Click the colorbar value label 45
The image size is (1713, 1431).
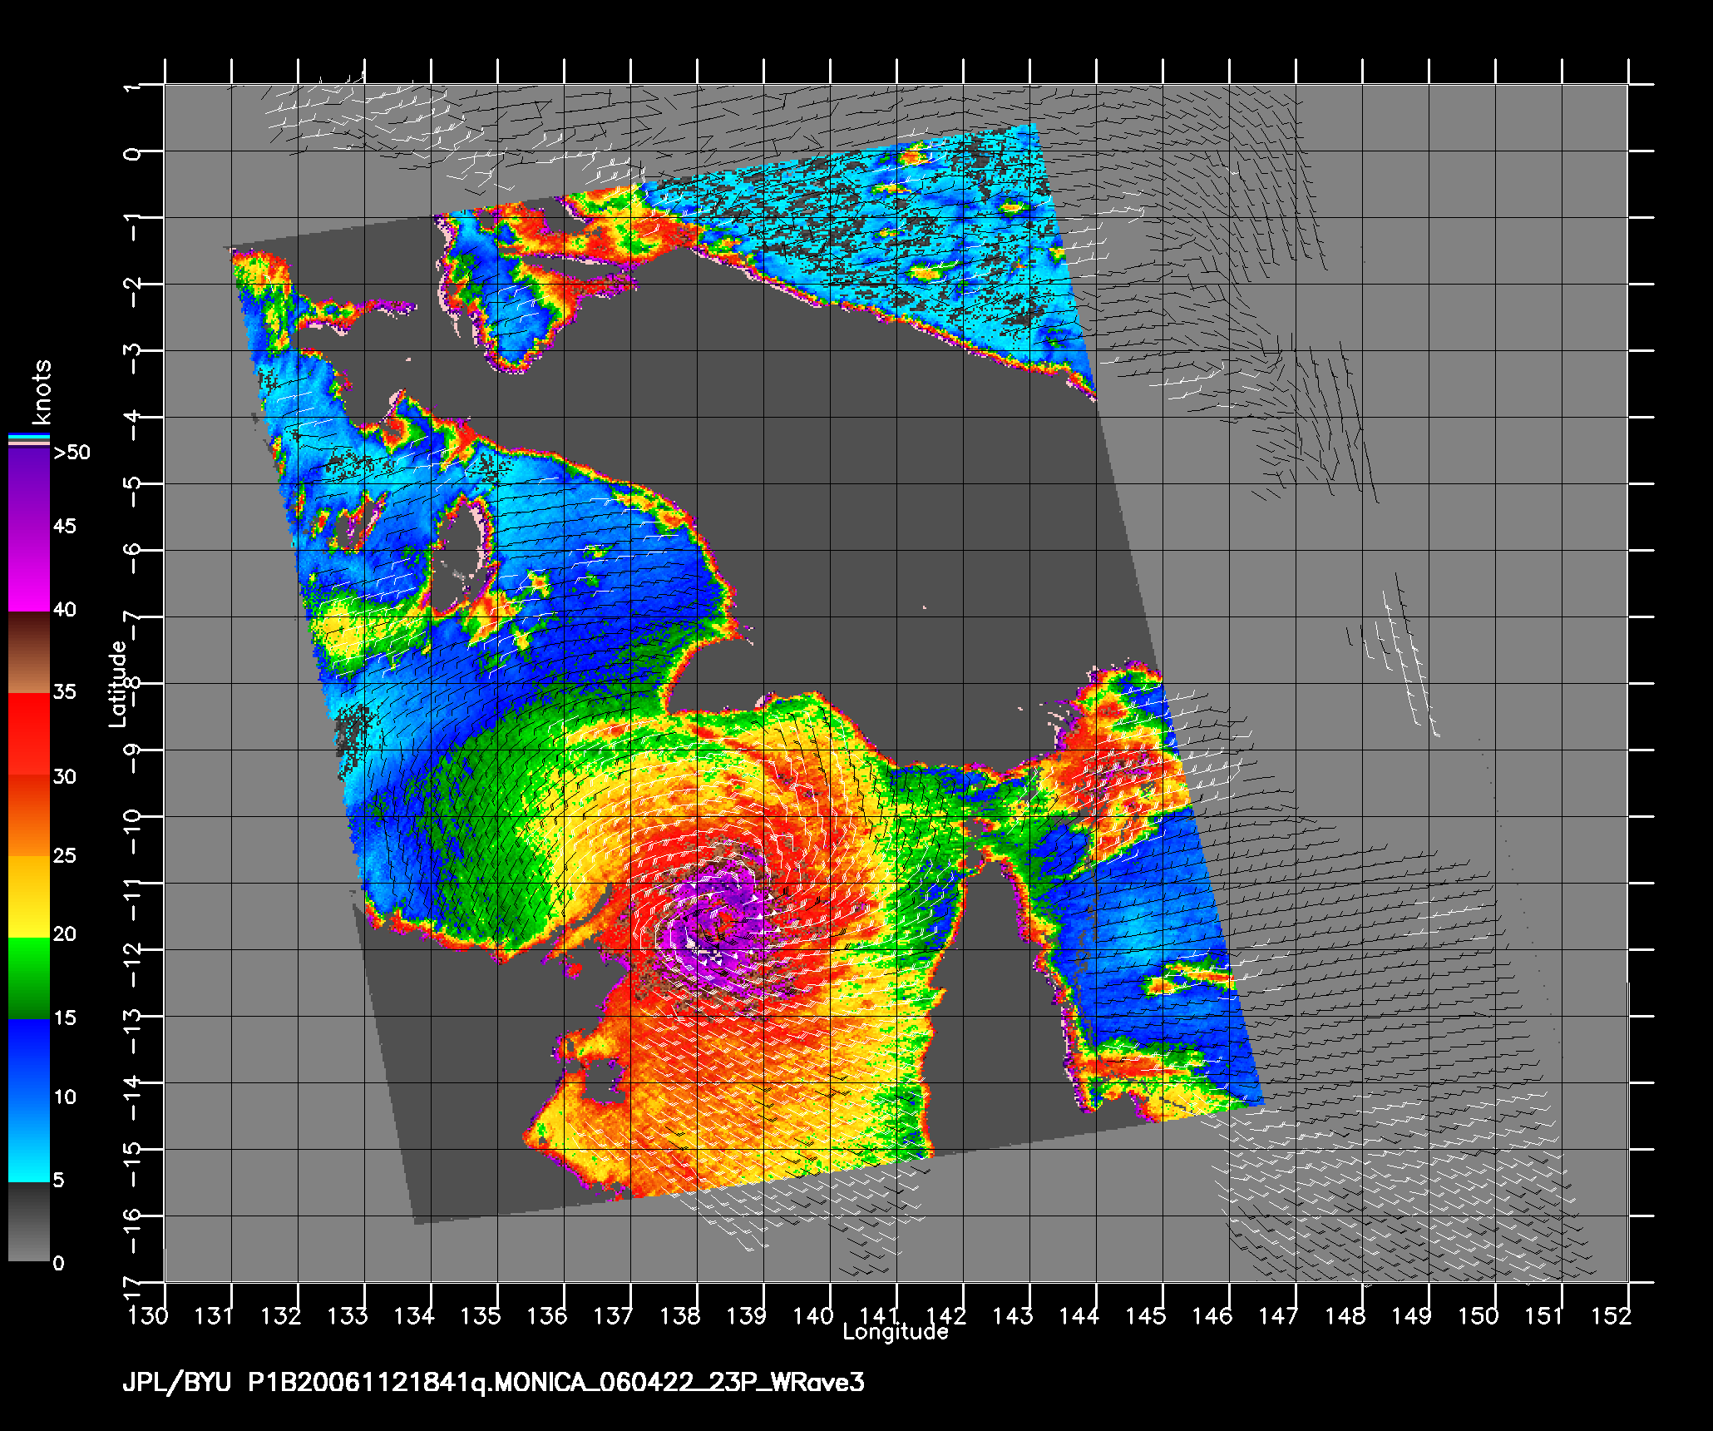click(65, 526)
